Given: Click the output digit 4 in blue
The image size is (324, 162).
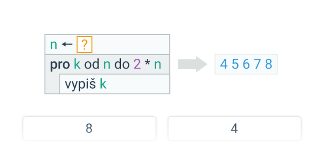Looking at the screenshot, I should (224, 64).
